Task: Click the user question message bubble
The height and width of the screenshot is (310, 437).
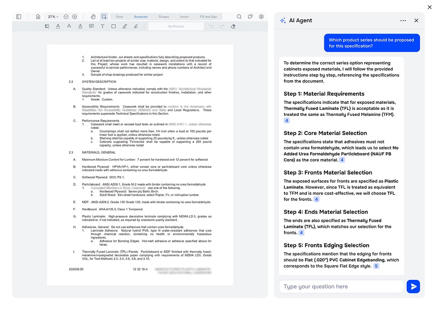Action: (372, 43)
